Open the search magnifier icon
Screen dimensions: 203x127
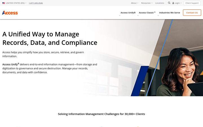[x=169, y=3]
